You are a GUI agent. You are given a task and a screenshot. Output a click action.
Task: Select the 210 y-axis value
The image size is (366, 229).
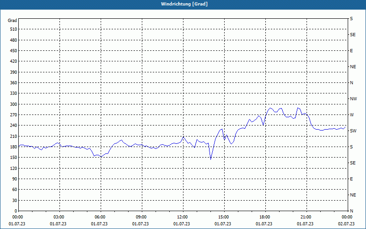tap(14, 136)
